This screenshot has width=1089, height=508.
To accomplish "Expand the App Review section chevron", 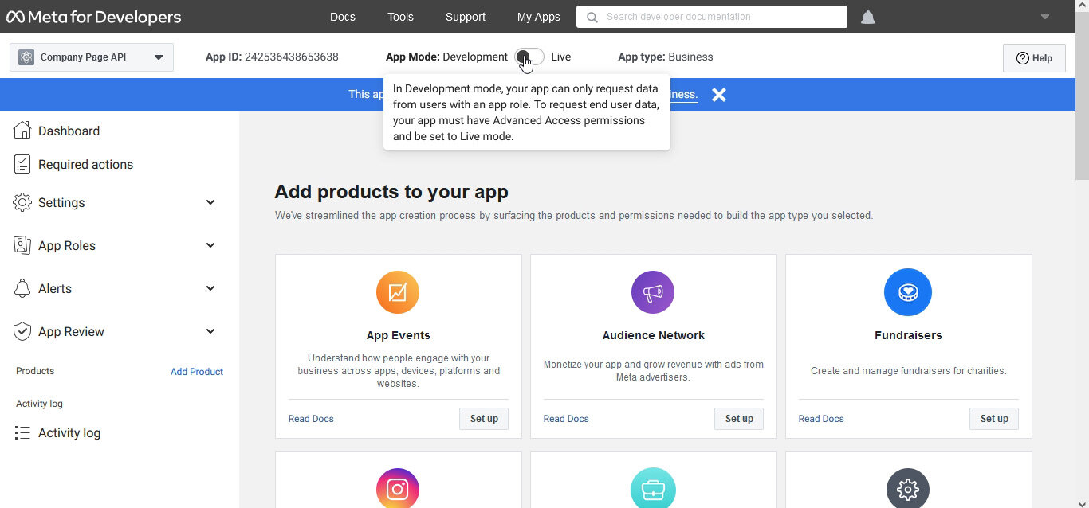I will pos(210,331).
